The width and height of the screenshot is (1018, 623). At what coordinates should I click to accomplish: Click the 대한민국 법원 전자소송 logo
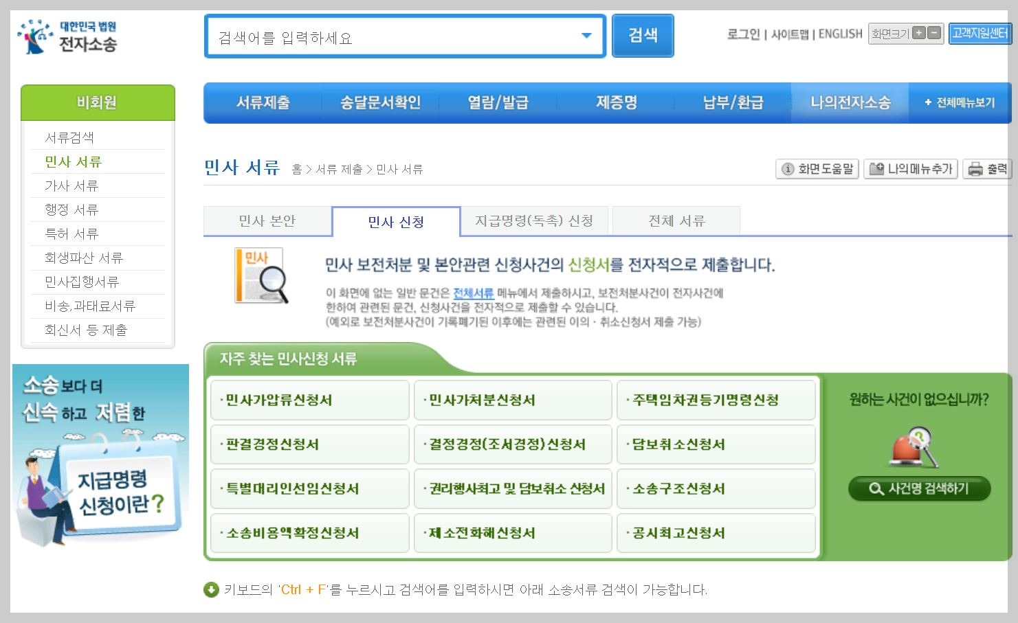pos(67,36)
